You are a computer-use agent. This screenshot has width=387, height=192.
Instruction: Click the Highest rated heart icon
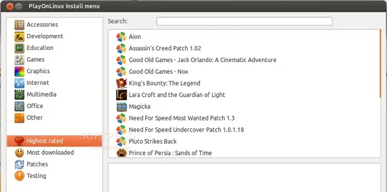[19, 141]
